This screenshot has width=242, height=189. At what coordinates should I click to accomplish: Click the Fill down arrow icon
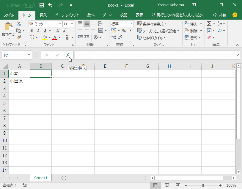point(209,31)
